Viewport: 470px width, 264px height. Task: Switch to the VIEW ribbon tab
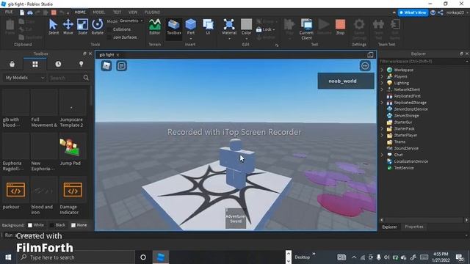[133, 12]
